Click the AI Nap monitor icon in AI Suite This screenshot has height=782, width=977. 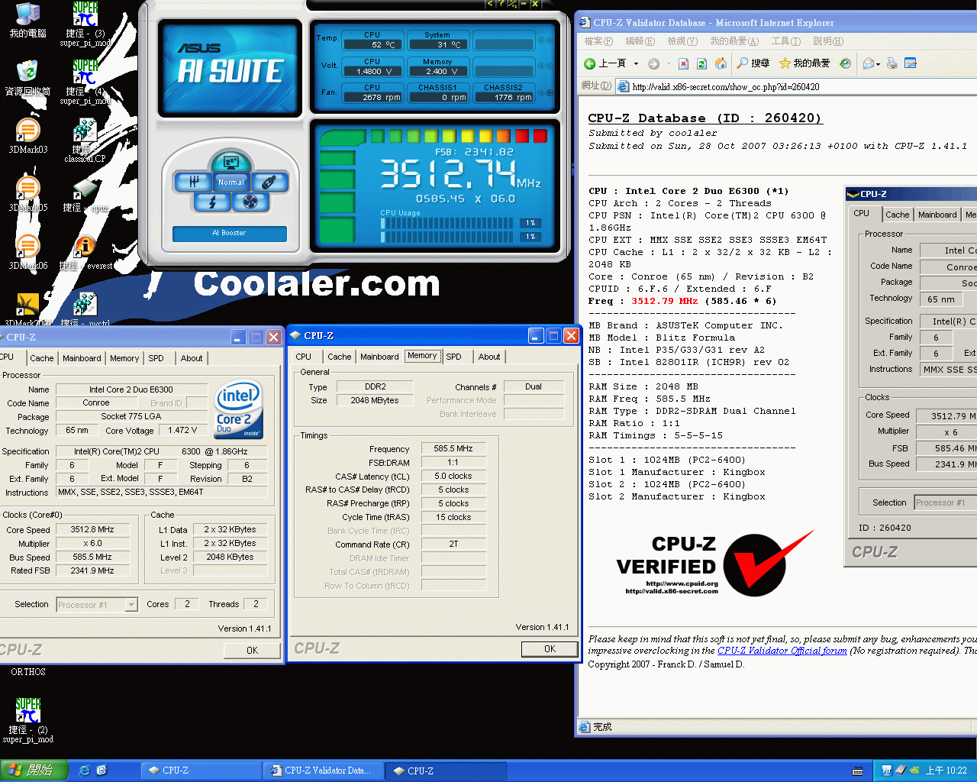click(231, 163)
